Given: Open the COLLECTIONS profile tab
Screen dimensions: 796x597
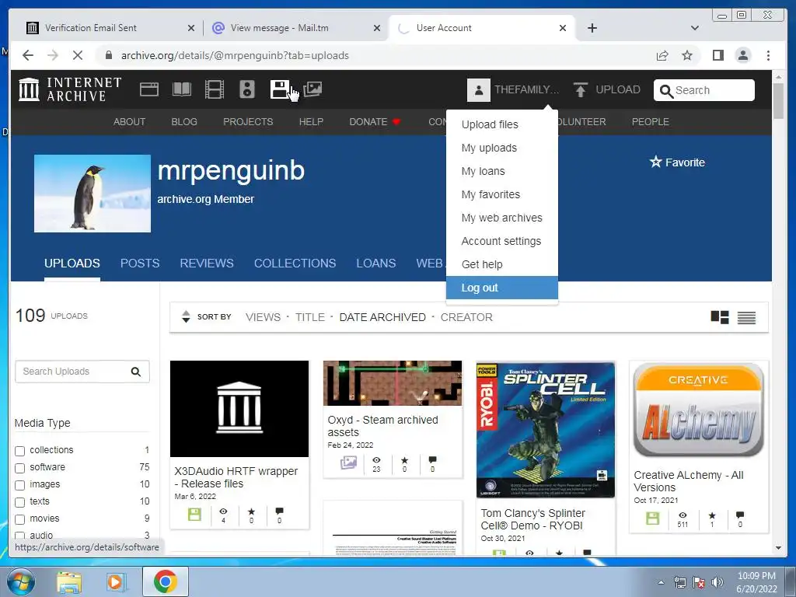Looking at the screenshot, I should pos(295,264).
